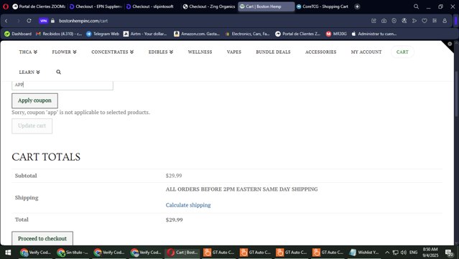Open the Gmail Recibidos bookmark
Screen dimensions: 459x259
coord(59,34)
